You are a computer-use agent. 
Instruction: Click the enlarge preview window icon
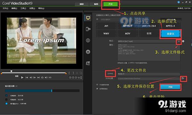81,73
